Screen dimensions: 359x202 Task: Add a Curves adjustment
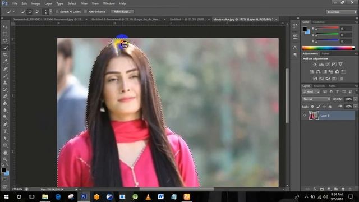click(328, 65)
